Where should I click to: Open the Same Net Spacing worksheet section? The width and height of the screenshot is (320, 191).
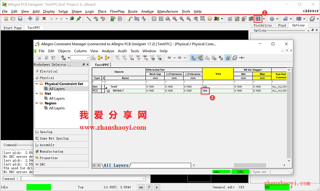[62, 139]
